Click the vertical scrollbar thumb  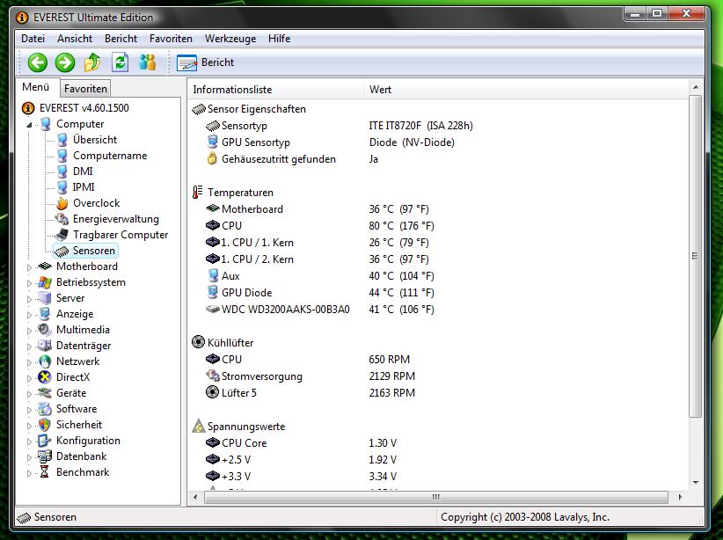pyautogui.click(x=696, y=257)
